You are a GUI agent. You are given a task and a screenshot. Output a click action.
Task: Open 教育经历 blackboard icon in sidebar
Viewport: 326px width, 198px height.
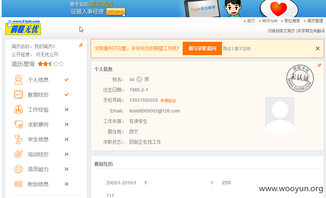tap(19, 95)
